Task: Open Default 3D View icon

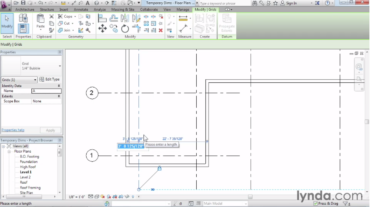Action: pos(97,3)
